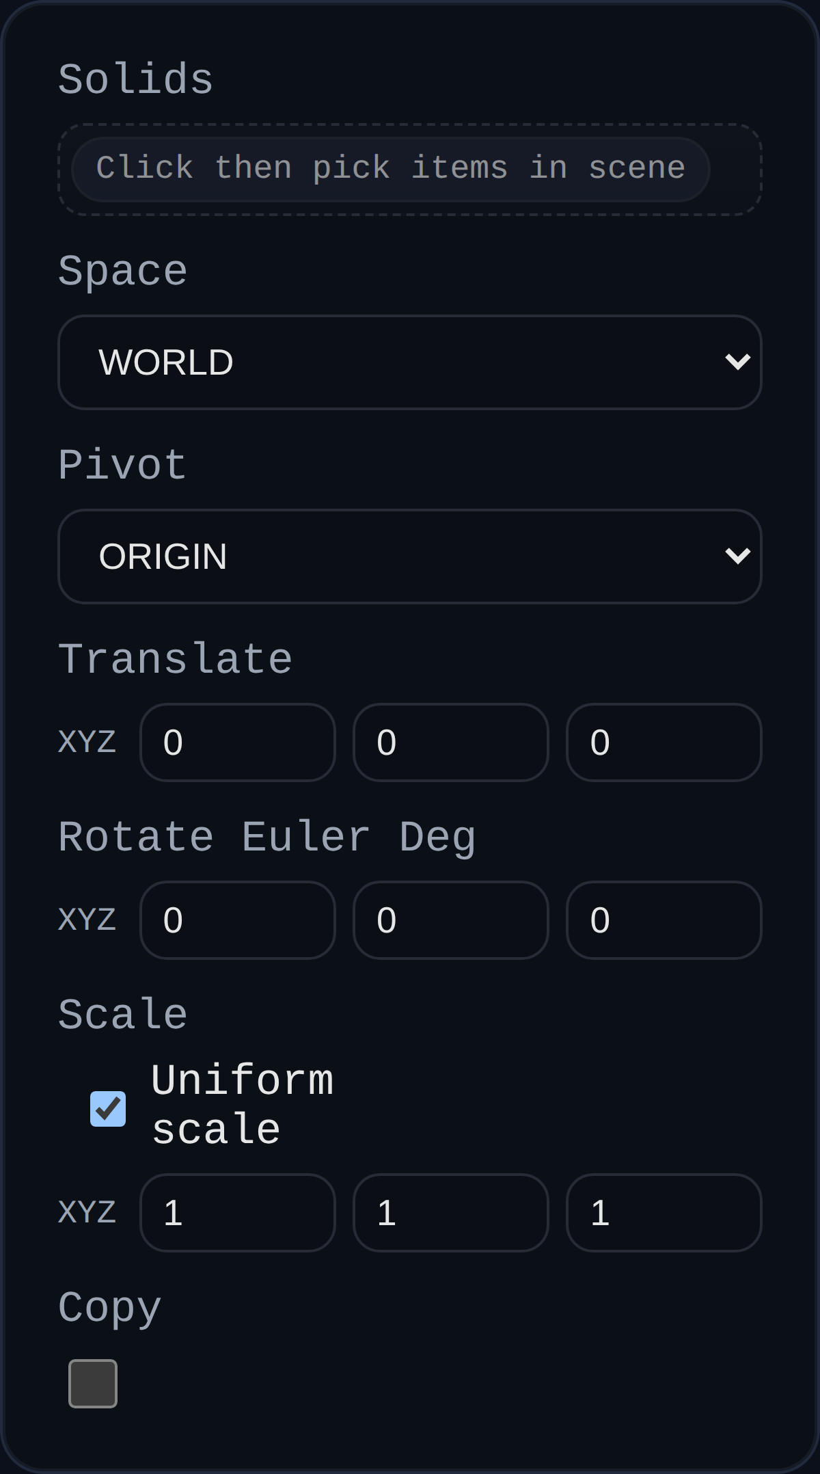Open the Pivot dropdown showing ORIGIN
Screen dimensions: 820x1474
click(410, 556)
